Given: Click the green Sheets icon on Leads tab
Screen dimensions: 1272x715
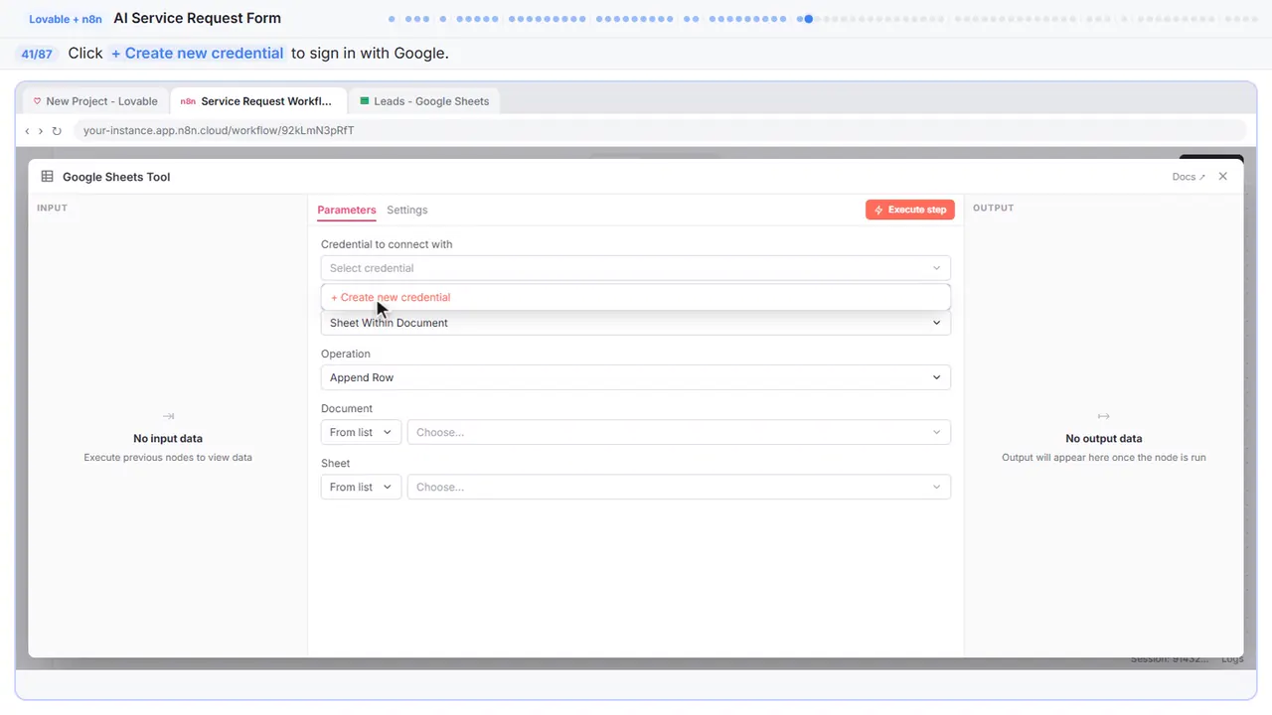Looking at the screenshot, I should pyautogui.click(x=365, y=101).
